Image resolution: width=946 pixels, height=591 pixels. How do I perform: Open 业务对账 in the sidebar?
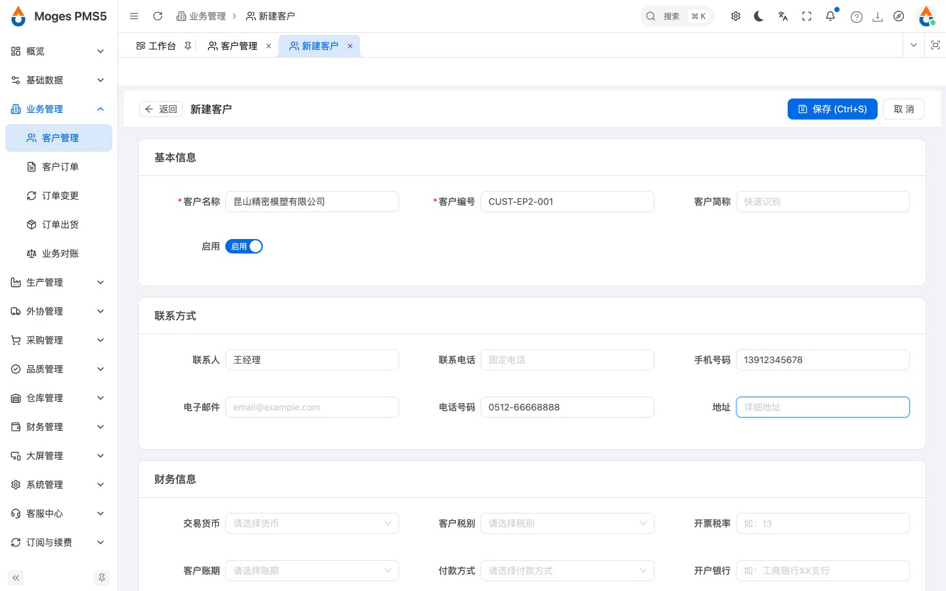tap(58, 253)
